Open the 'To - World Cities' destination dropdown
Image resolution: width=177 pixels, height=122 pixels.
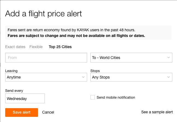(x=128, y=58)
